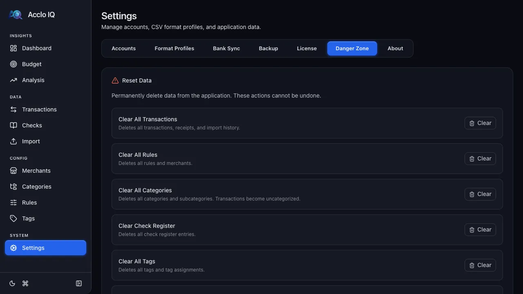This screenshot has width=523, height=294.
Task: Click the CONFIG section label
Action: pyautogui.click(x=18, y=158)
